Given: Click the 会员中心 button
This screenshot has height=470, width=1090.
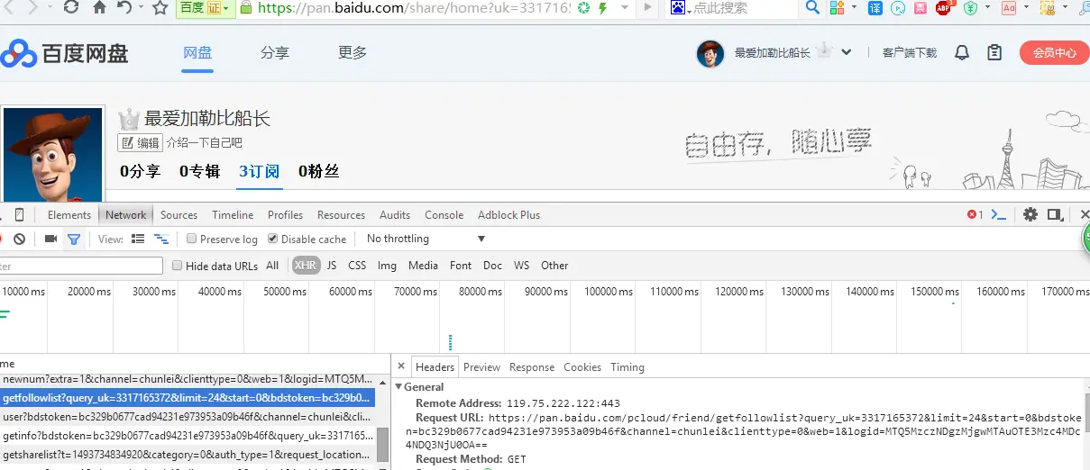Looking at the screenshot, I should pyautogui.click(x=1054, y=52).
